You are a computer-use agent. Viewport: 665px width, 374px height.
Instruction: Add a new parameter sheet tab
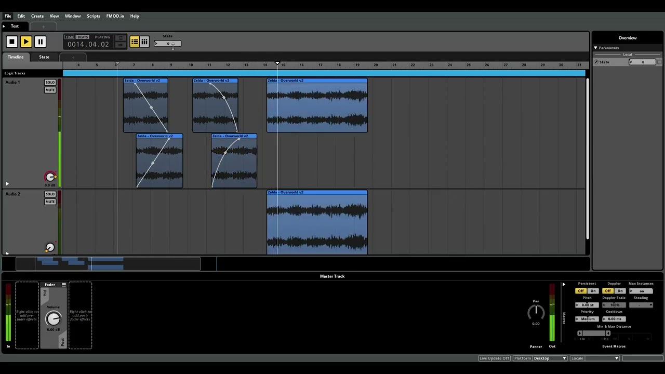[x=73, y=58]
